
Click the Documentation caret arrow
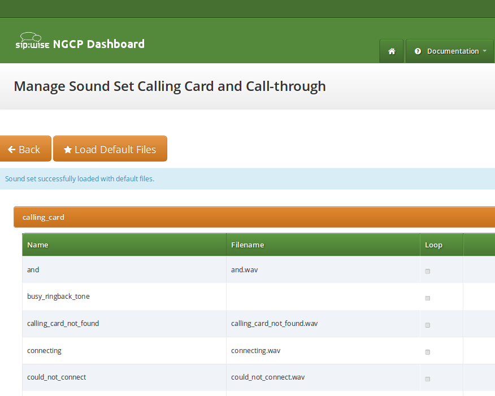coord(484,51)
